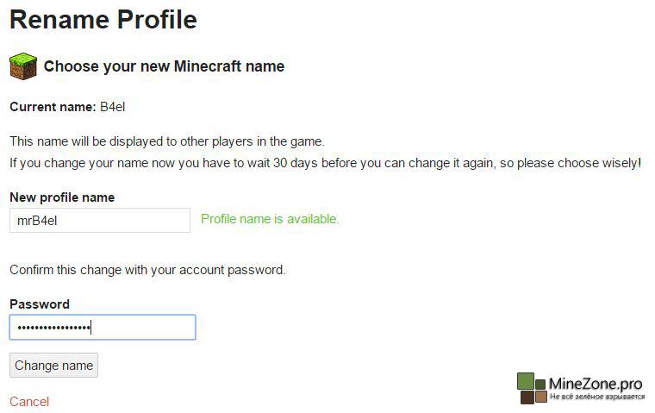Click the light brown square in MineZone logo
655x413 pixels.
point(541,397)
